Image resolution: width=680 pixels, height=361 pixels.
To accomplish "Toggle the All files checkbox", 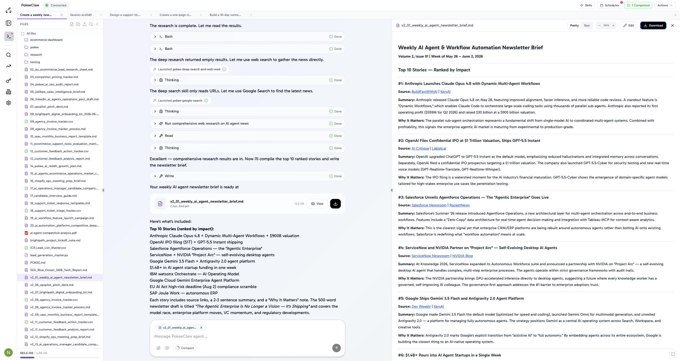I will pos(23,34).
